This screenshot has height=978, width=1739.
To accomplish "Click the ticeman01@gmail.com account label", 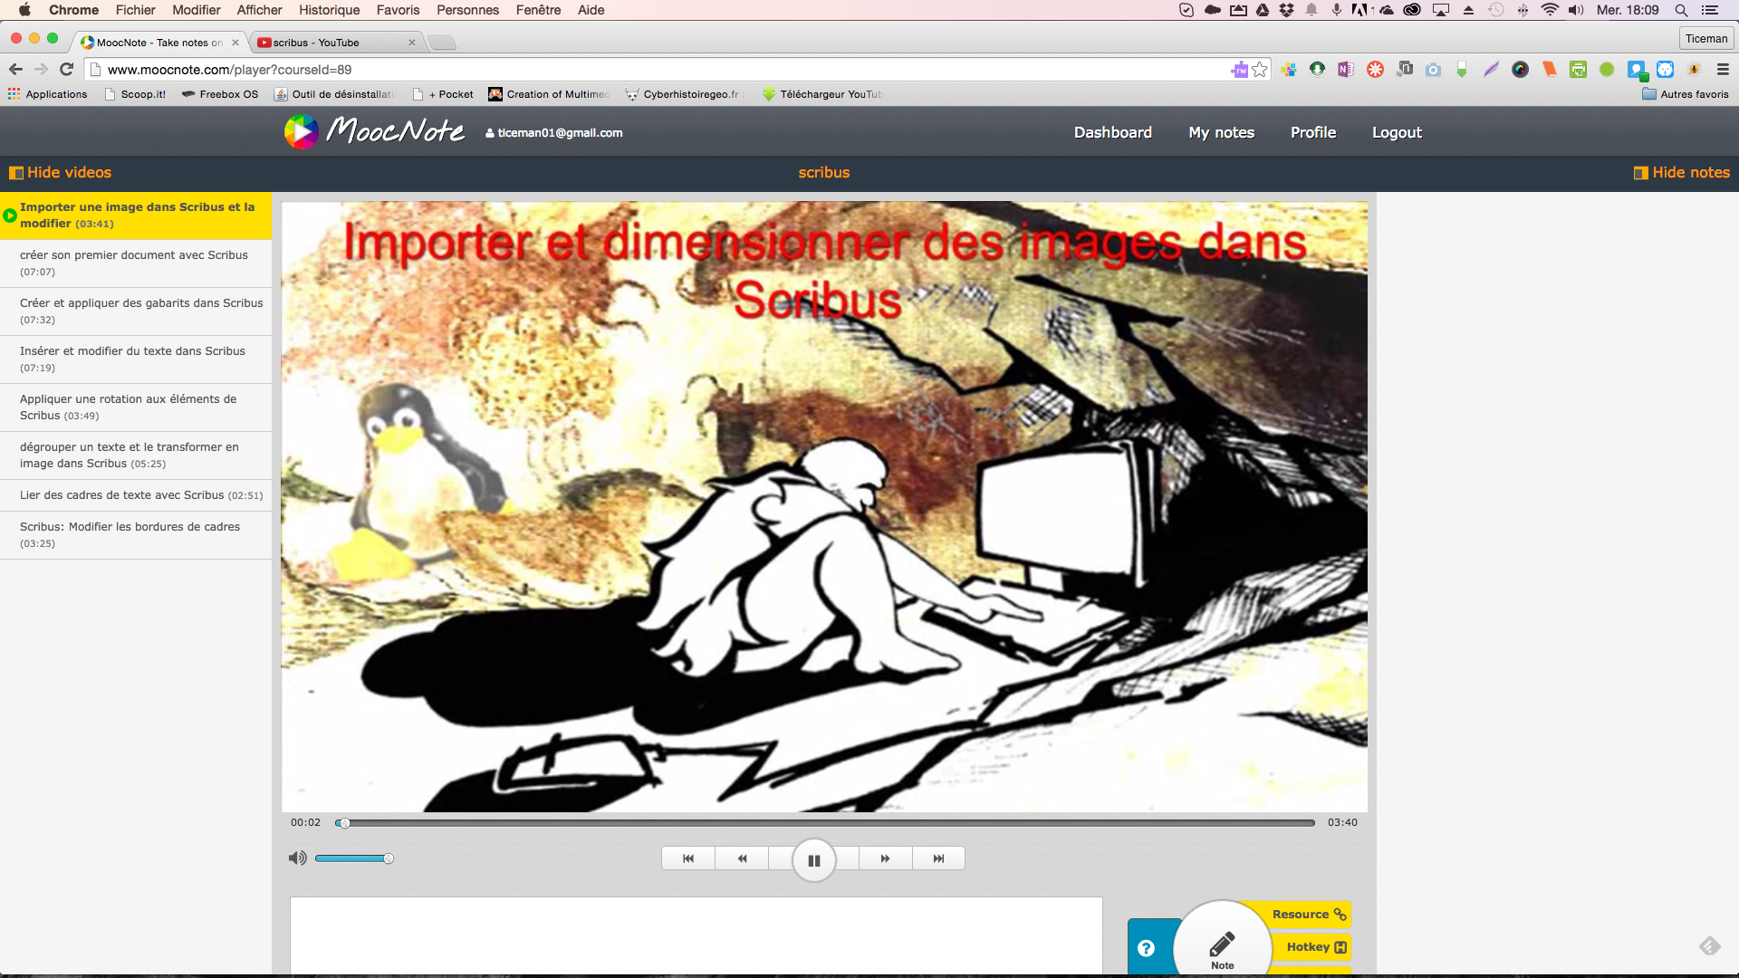I will (553, 132).
